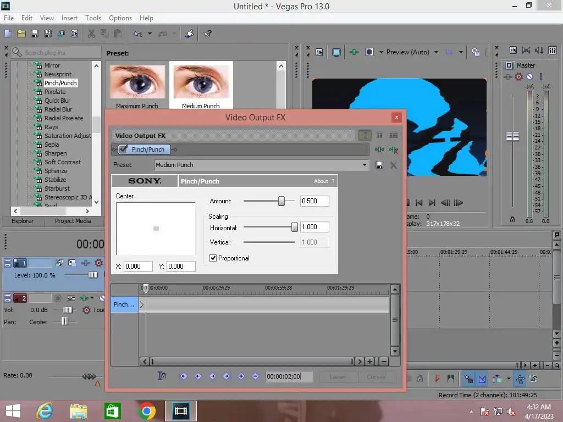Click the sync cursor icon in FX timeline
This screenshot has width=563, height=422.
pos(162,376)
